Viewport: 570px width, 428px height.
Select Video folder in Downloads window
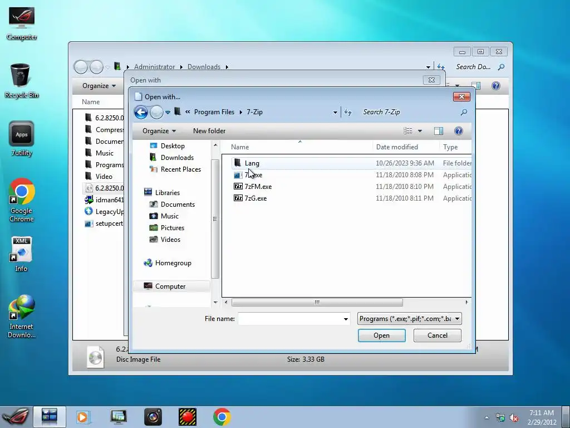[x=104, y=177]
